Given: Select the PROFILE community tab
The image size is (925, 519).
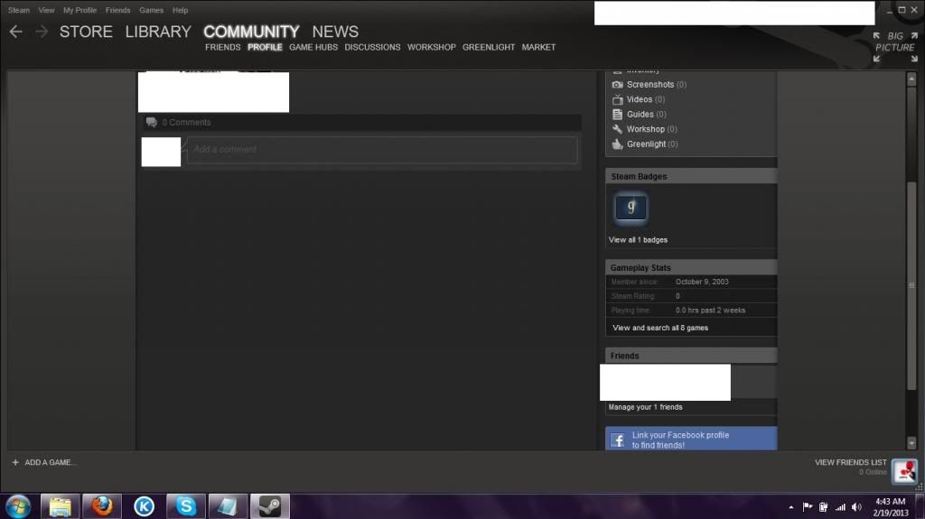Looking at the screenshot, I should (x=265, y=47).
